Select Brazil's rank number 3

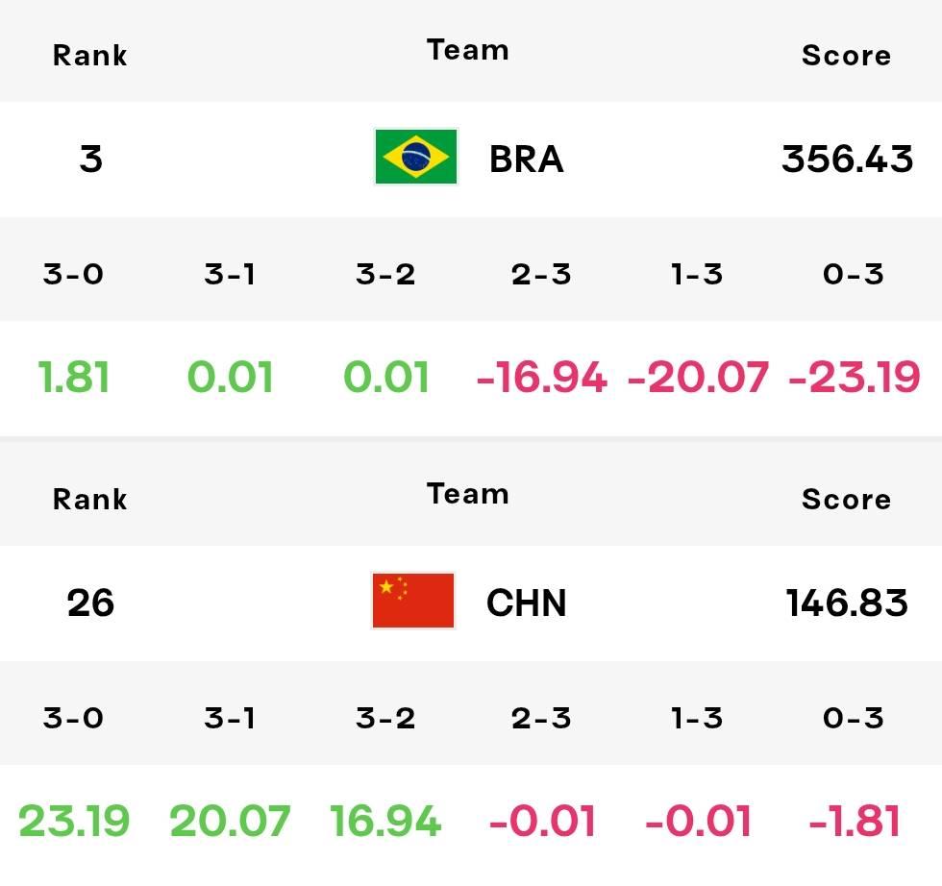(90, 160)
